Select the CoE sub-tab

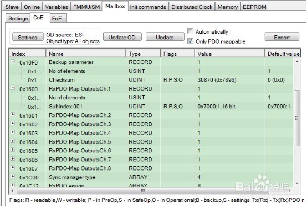(38, 18)
